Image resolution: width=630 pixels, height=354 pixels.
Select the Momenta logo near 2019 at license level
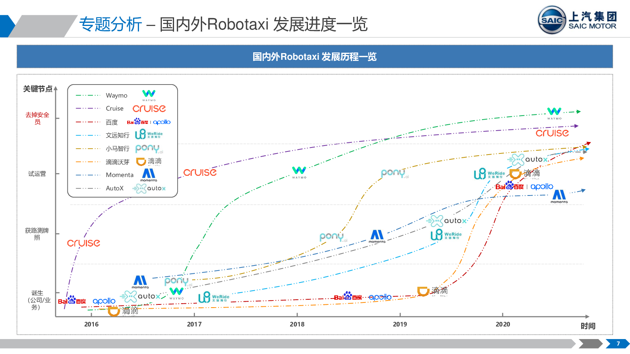377,236
